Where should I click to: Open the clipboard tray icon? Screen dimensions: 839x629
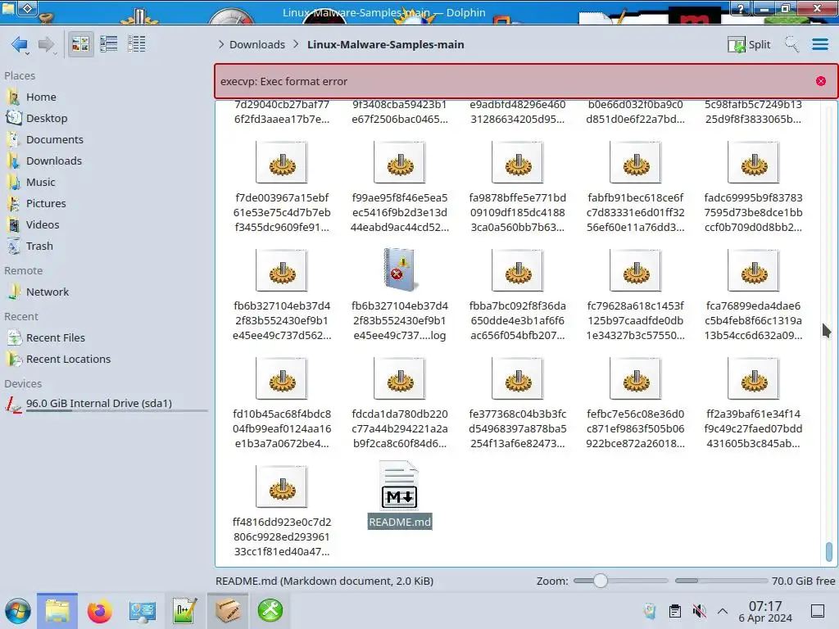(675, 611)
